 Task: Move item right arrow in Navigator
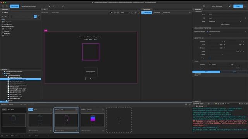(5, 16)
